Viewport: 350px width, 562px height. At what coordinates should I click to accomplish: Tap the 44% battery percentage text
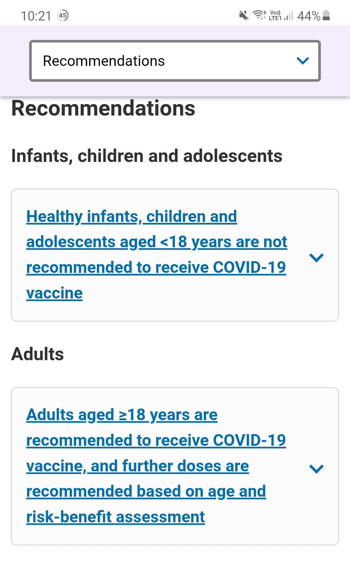point(309,16)
